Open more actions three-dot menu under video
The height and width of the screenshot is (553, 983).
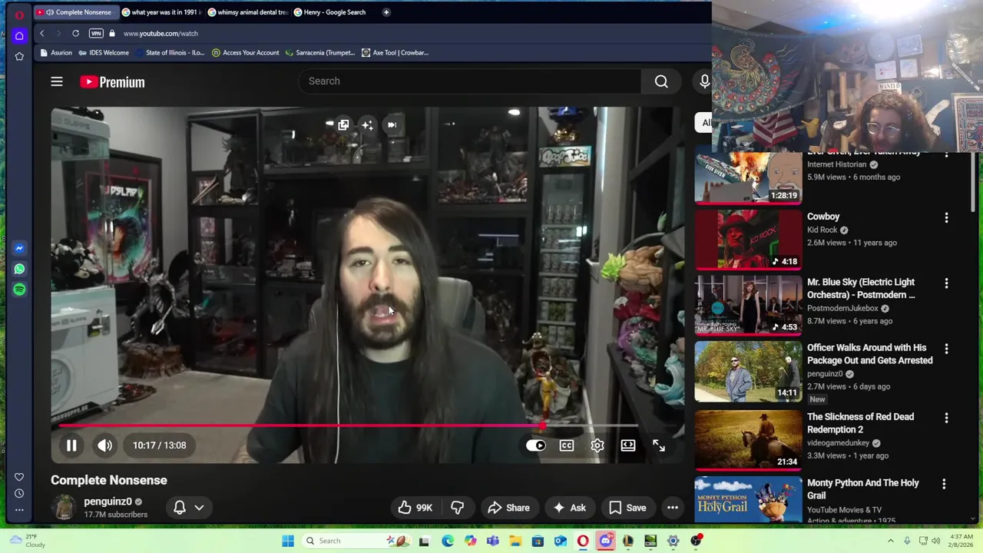[673, 508]
